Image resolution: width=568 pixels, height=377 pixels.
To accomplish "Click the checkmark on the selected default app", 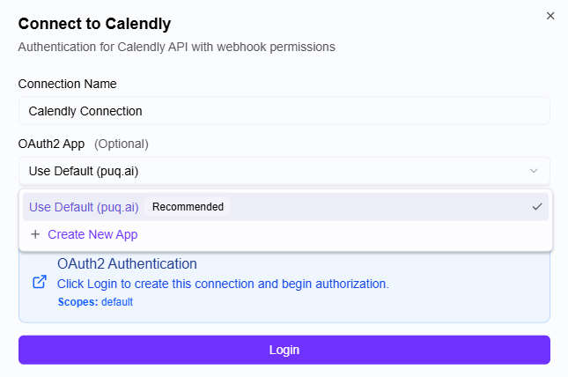I will pos(536,207).
